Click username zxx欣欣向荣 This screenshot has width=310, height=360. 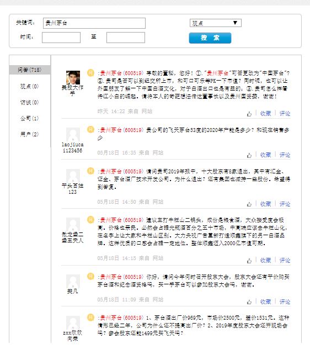[x=72, y=336]
